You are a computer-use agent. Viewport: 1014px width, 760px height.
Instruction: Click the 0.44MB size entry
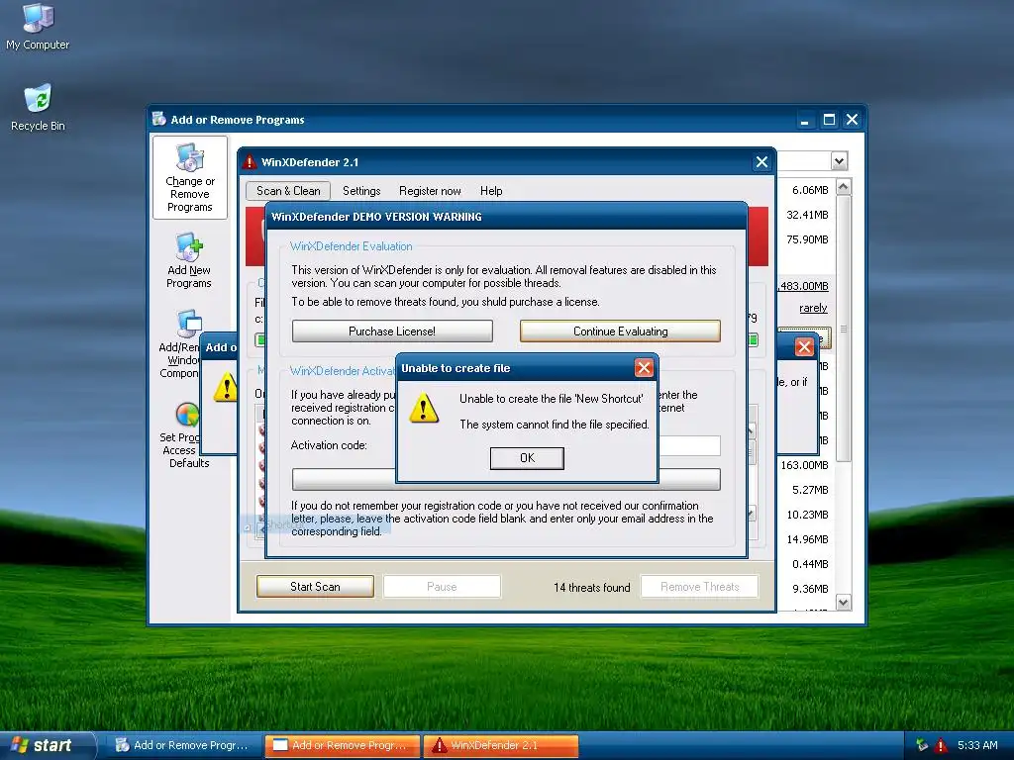click(810, 564)
